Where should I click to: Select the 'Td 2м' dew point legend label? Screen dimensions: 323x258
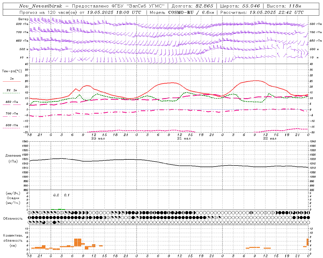12,90
